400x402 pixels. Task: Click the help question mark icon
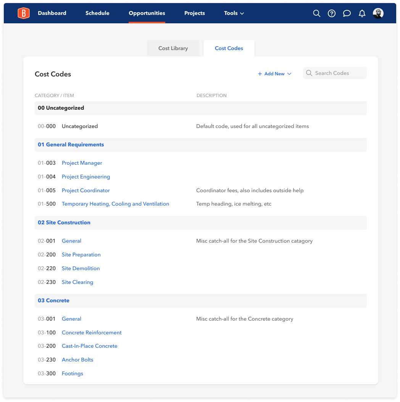point(331,13)
